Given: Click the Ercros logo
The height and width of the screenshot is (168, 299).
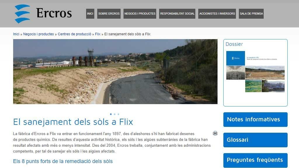Looking at the screenshot, I should coord(43,13).
